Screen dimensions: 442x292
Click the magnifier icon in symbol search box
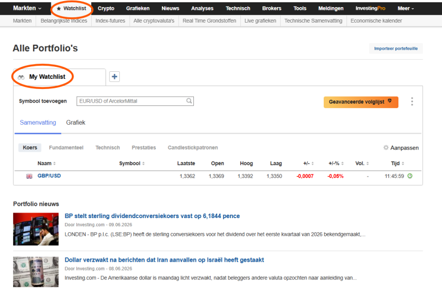pyautogui.click(x=189, y=101)
